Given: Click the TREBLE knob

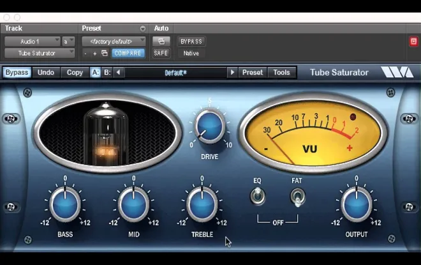Looking at the screenshot, I should pos(202,204).
